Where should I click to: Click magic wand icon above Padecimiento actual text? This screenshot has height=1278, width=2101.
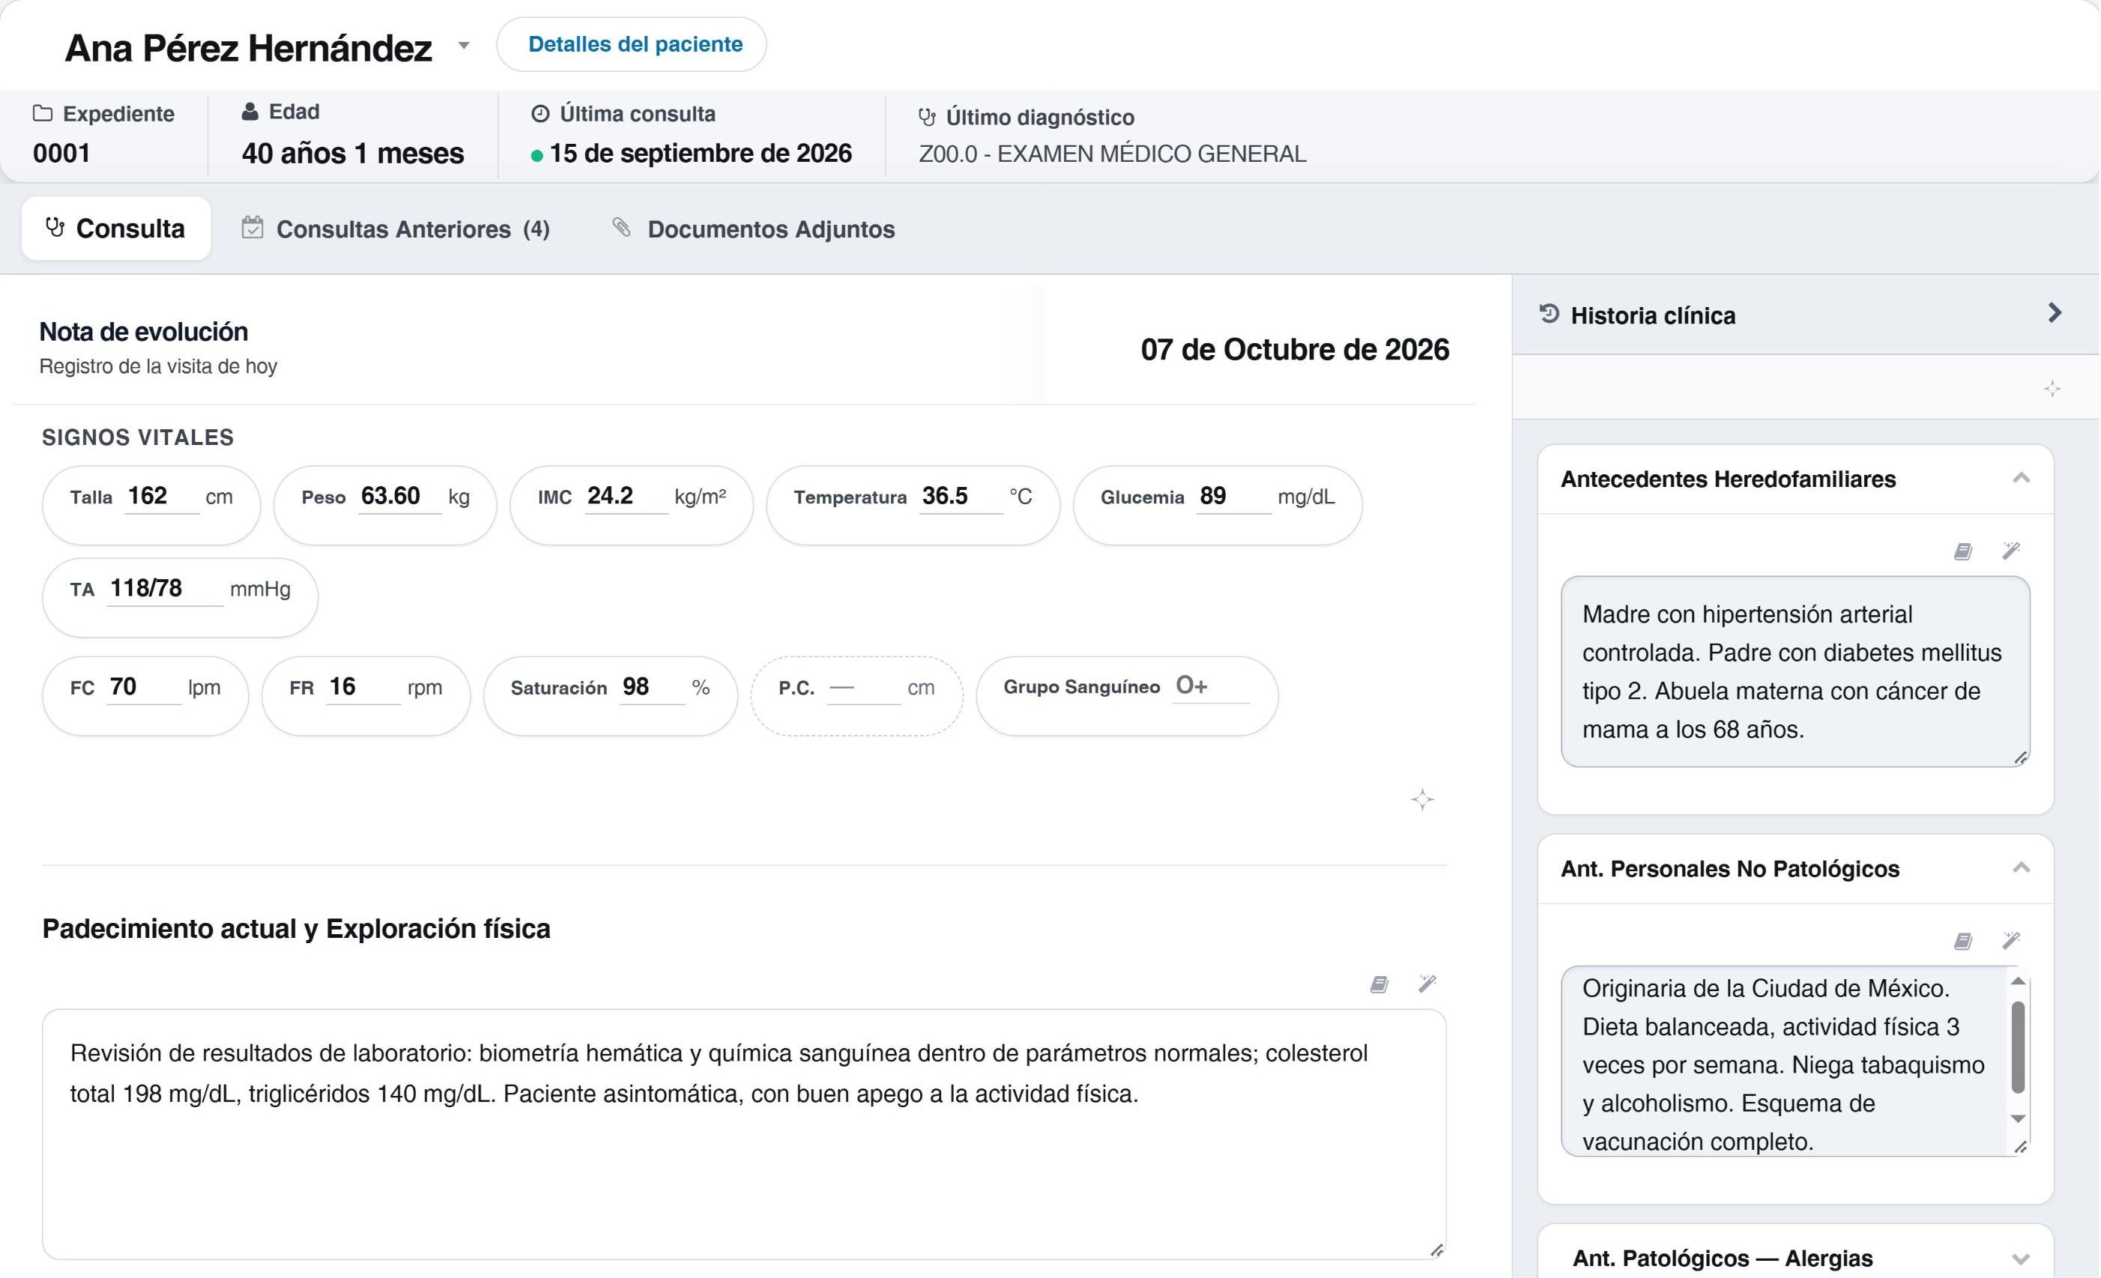coord(1427,984)
